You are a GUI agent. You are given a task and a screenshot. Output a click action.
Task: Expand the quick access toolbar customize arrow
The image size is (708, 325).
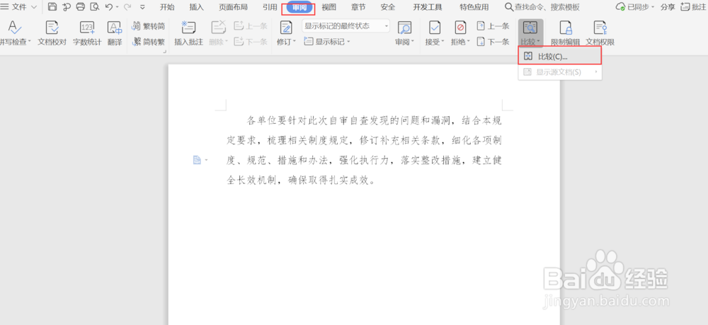point(143,7)
